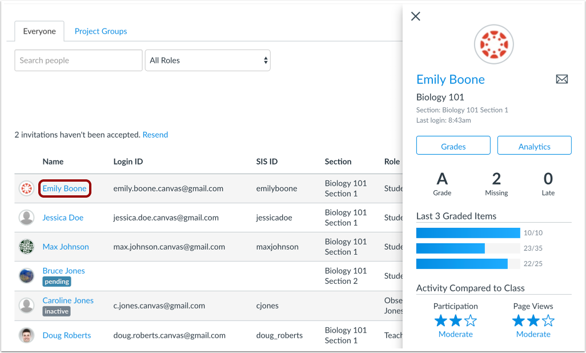
Task: Open Jessica Doe's user details
Action: (63, 218)
